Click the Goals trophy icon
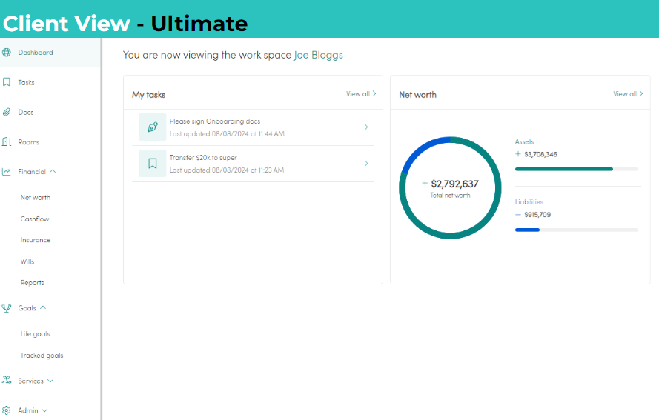The image size is (659, 420). (7, 308)
